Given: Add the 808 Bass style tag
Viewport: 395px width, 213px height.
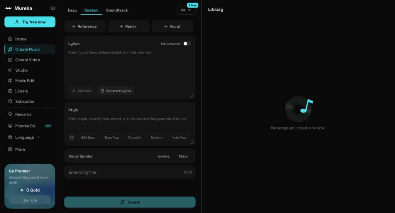Looking at the screenshot, I should [x=88, y=138].
